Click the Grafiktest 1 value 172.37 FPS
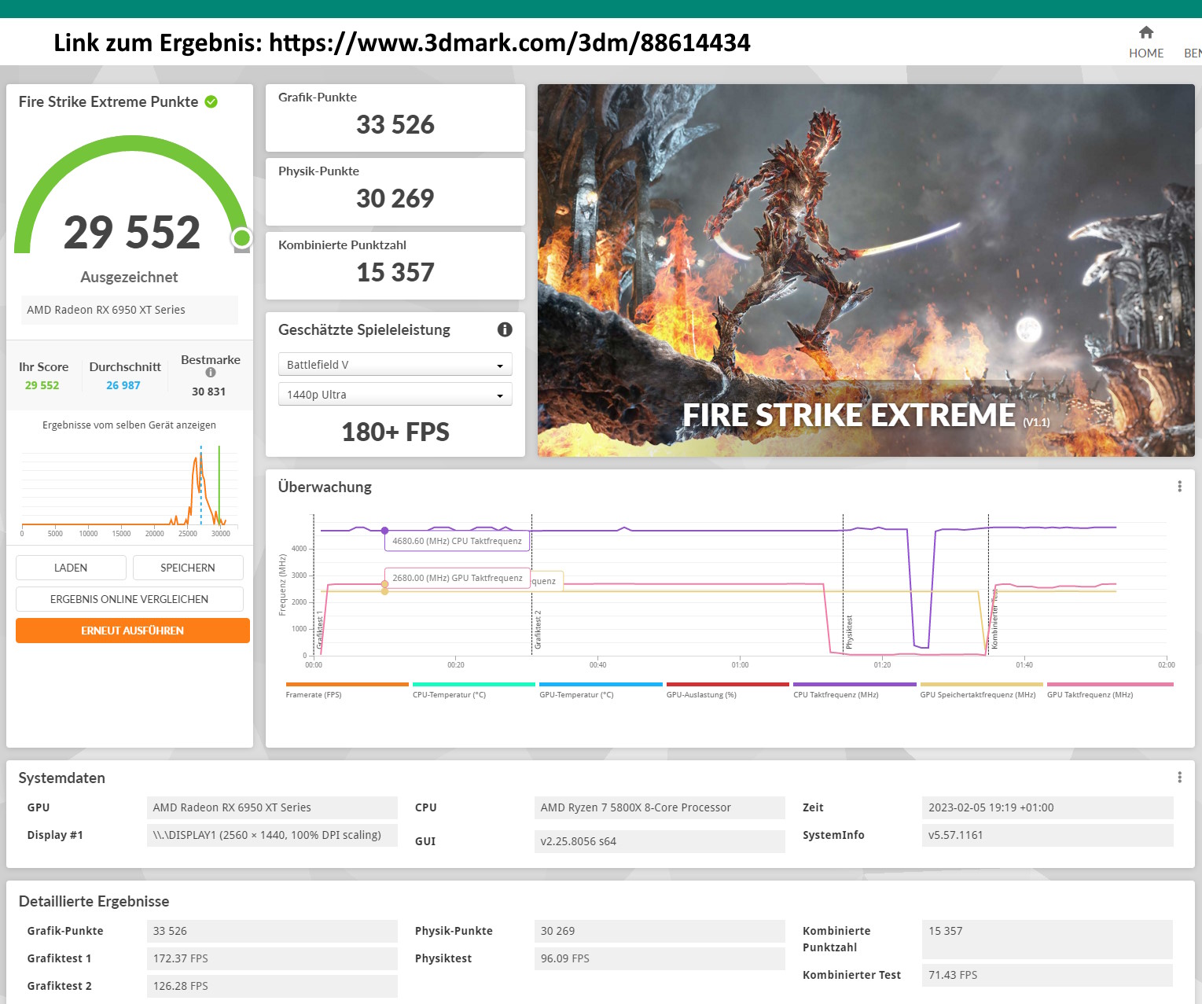The height and width of the screenshot is (1004, 1202). click(x=272, y=958)
